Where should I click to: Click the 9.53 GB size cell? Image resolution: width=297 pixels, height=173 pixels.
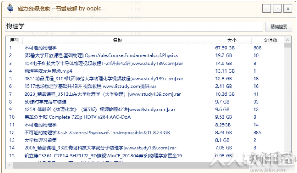224,117
